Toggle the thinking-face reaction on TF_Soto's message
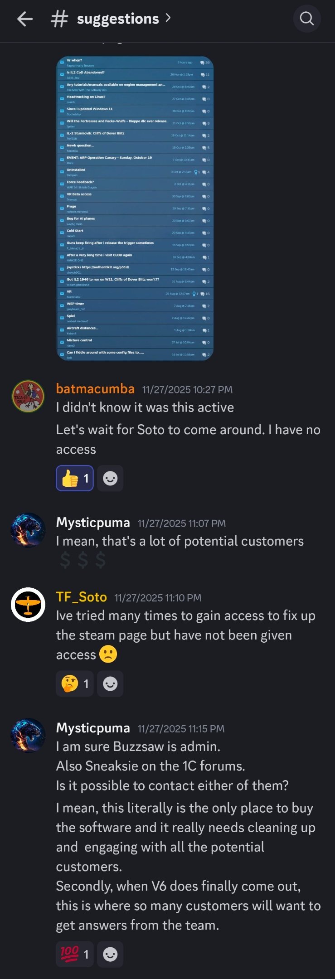Image resolution: width=335 pixels, height=979 pixels. coord(74,683)
